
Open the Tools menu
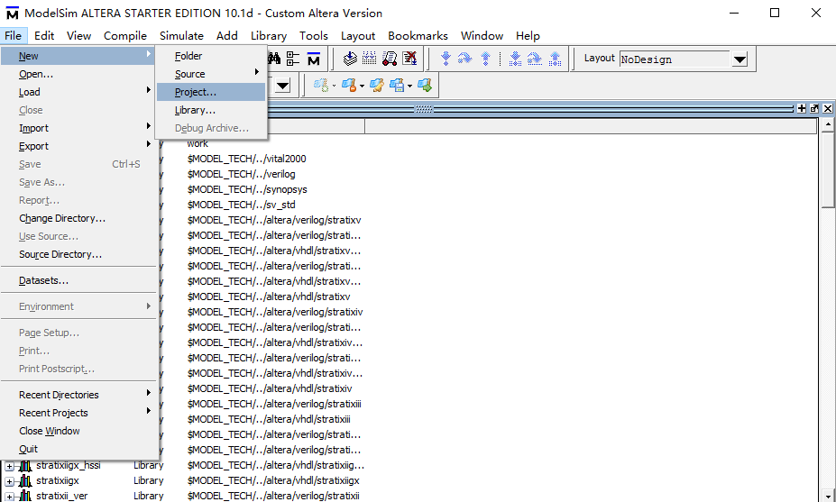coord(314,36)
